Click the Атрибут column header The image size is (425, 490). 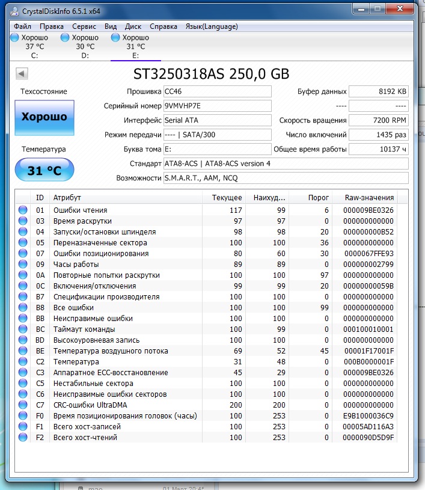click(x=67, y=198)
